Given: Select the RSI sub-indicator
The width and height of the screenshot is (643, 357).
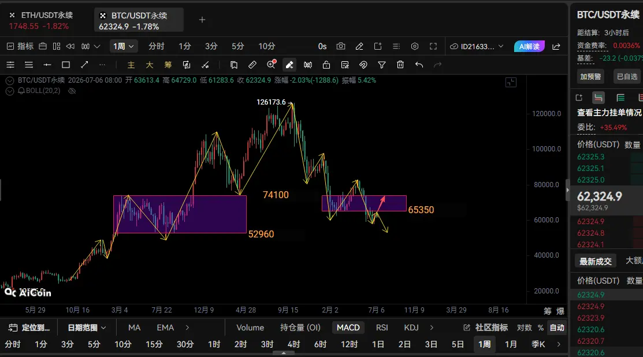Looking at the screenshot, I should 382,328.
